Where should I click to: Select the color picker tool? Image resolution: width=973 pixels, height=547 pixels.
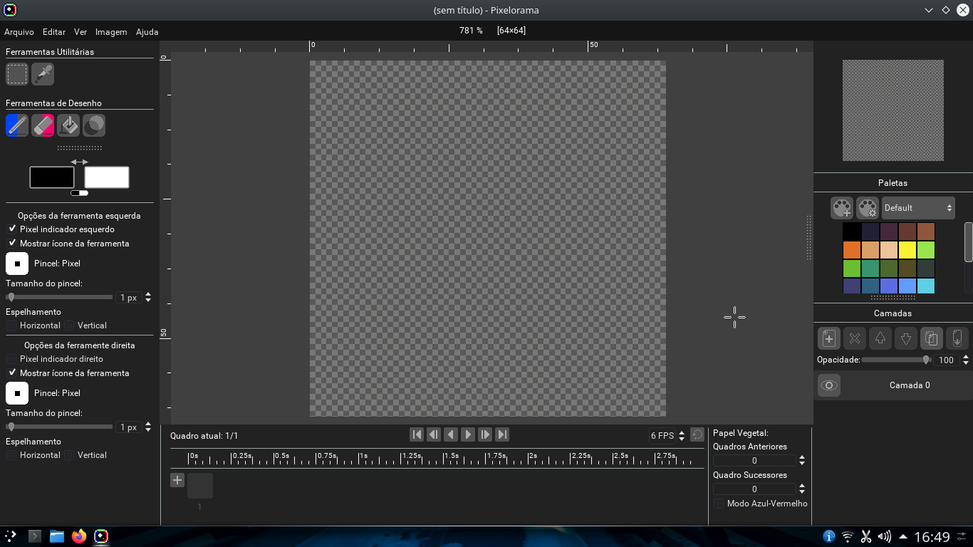42,73
